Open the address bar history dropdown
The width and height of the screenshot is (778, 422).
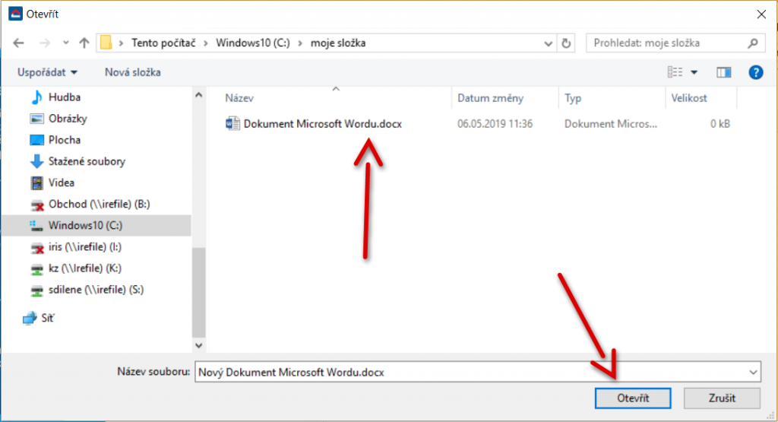(548, 43)
